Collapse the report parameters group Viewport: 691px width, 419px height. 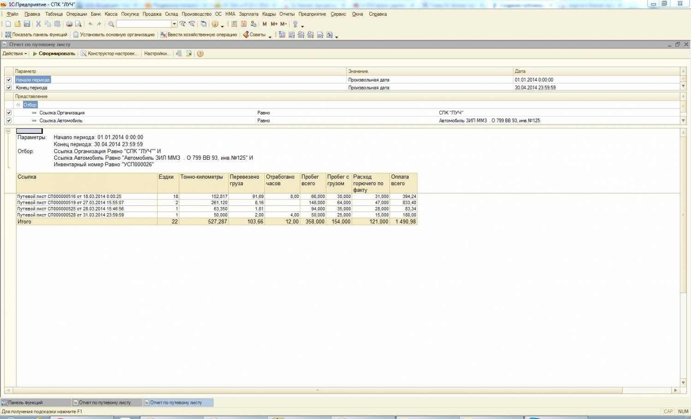pos(8,131)
